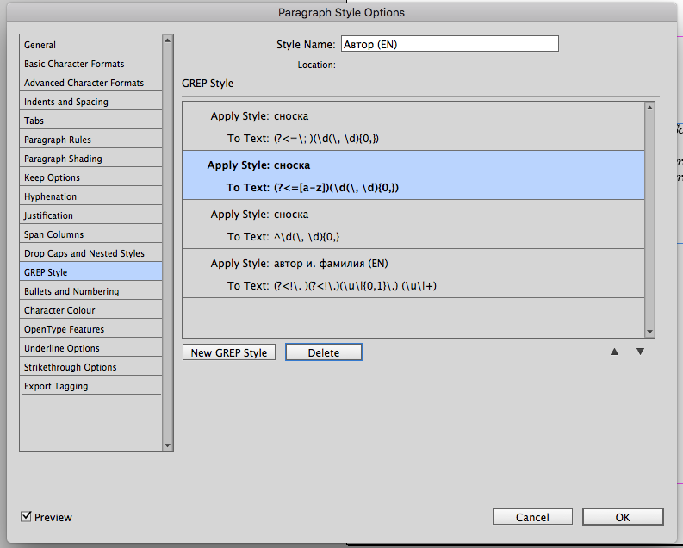The image size is (683, 548).
Task: Edit the Style Name field
Action: 449,44
